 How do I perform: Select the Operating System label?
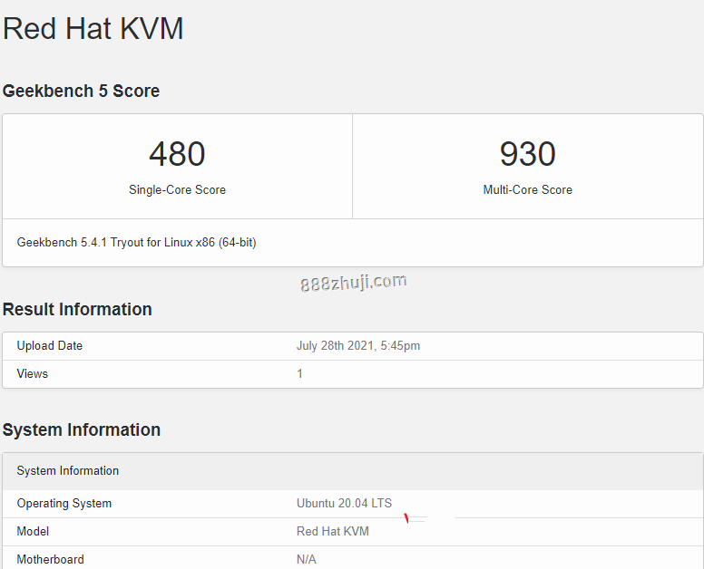click(64, 504)
